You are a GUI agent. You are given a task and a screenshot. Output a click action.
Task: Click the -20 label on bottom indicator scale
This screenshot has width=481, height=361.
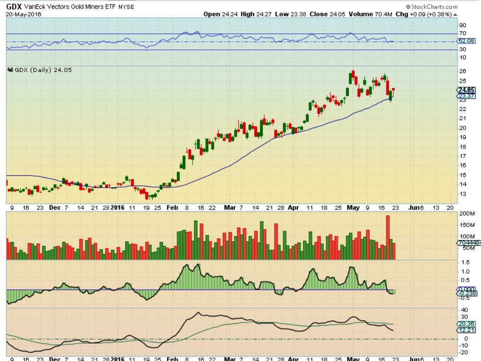(x=464, y=352)
